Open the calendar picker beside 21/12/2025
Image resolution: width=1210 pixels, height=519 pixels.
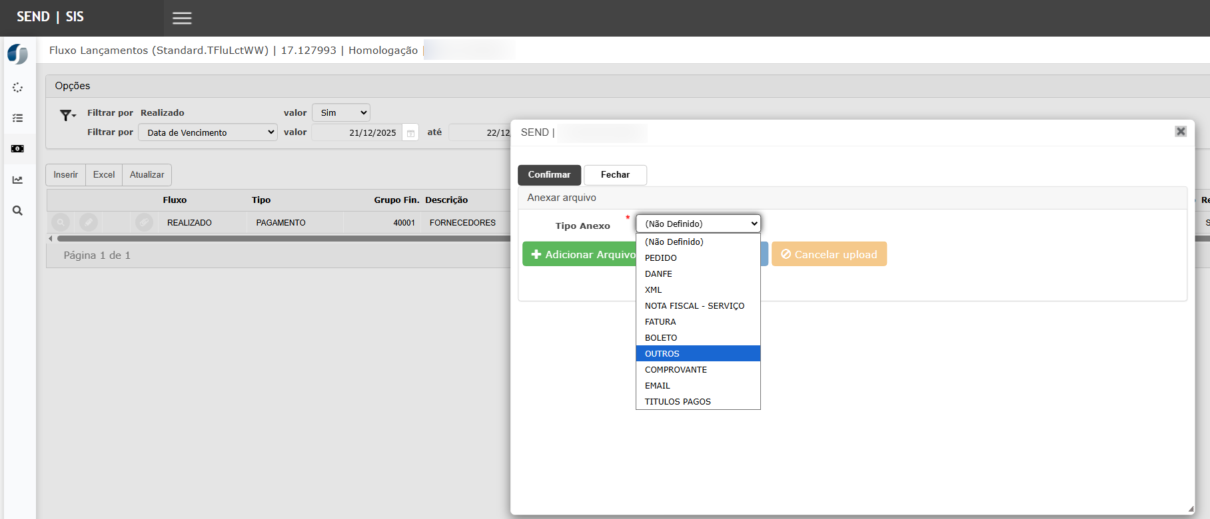tap(410, 133)
